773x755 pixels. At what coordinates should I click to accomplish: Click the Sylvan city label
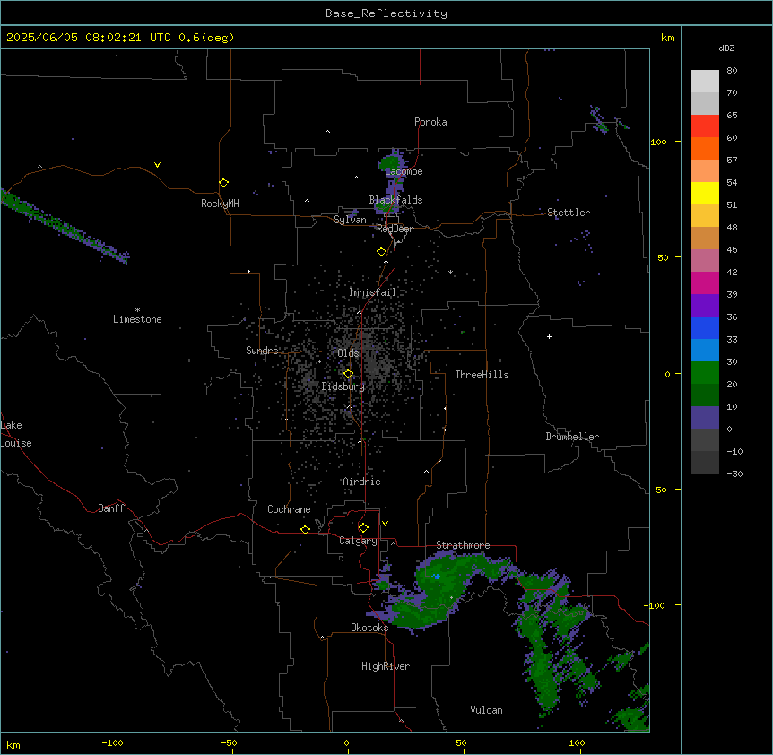[x=350, y=220]
